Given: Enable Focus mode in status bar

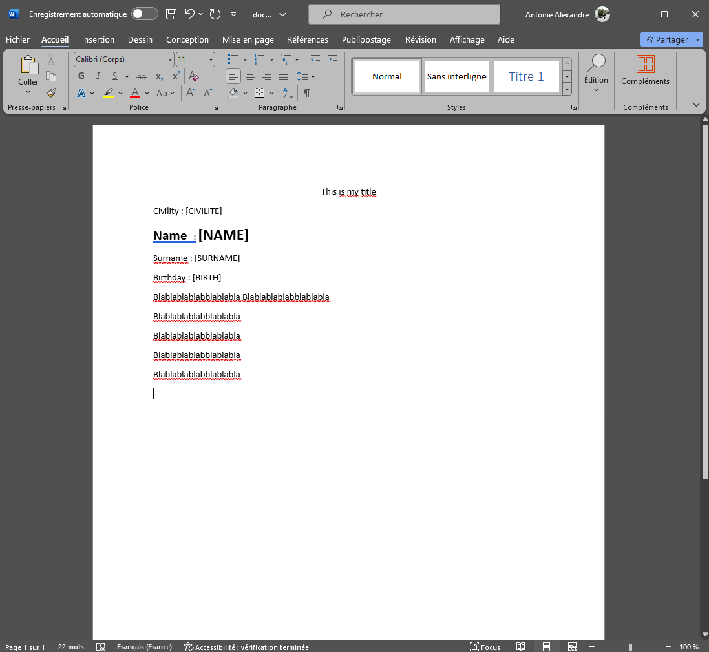Looking at the screenshot, I should pyautogui.click(x=485, y=646).
